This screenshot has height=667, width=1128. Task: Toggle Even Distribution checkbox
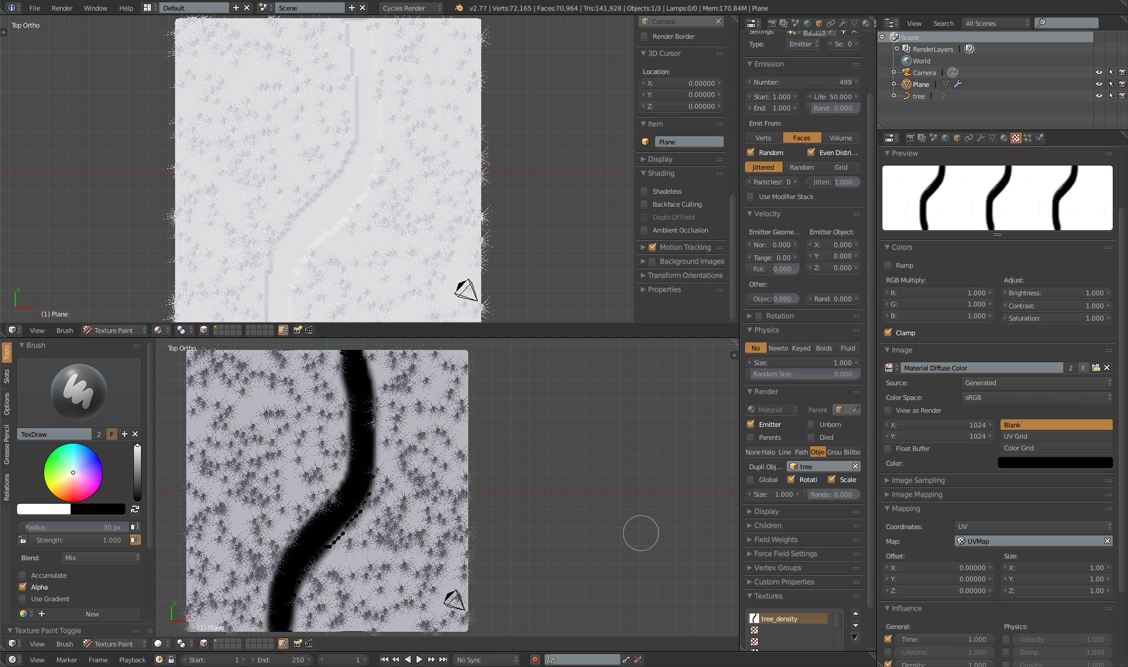pos(811,152)
